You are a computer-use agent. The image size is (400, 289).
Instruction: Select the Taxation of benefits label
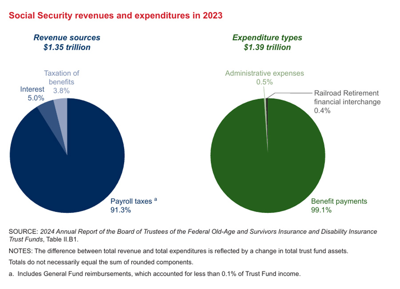[61, 77]
